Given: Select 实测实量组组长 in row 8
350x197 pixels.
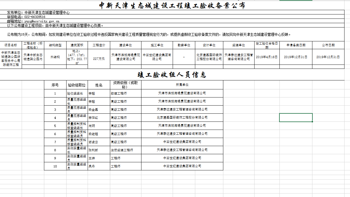Looking at the screenshot, I should 77,150.
